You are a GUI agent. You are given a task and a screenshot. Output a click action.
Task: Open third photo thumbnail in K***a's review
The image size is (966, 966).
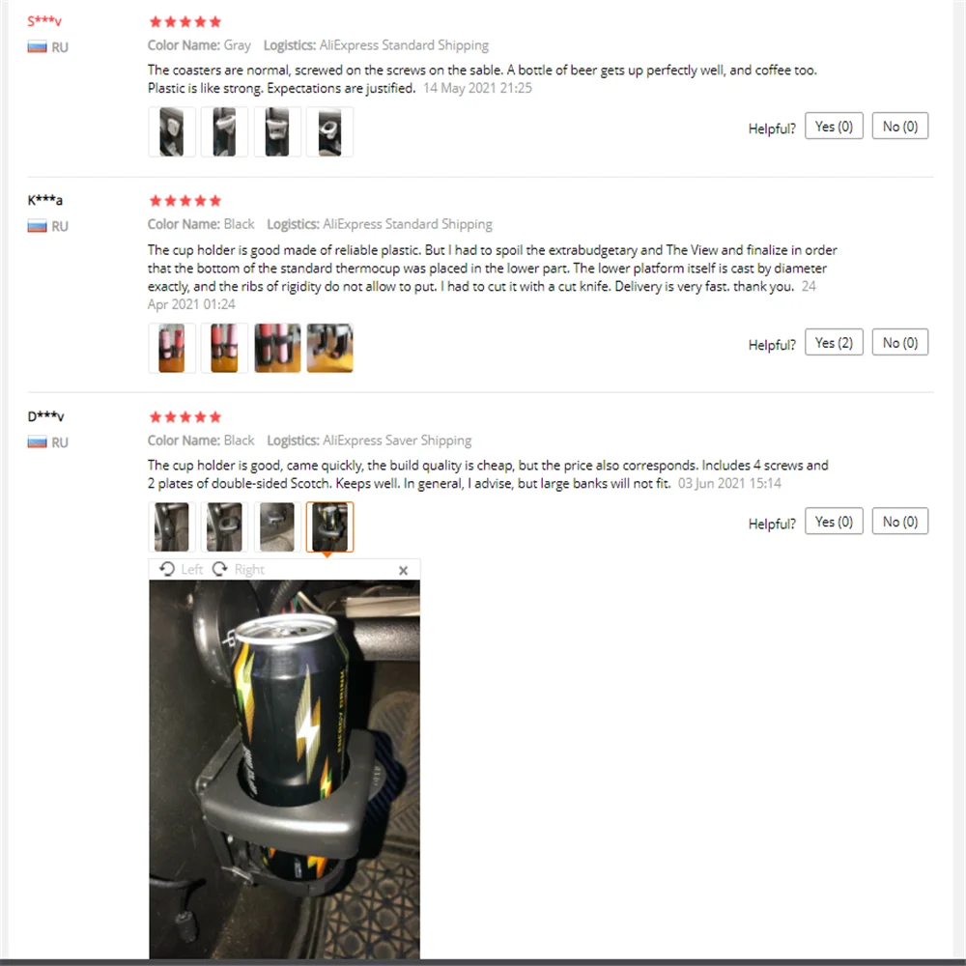tap(277, 348)
